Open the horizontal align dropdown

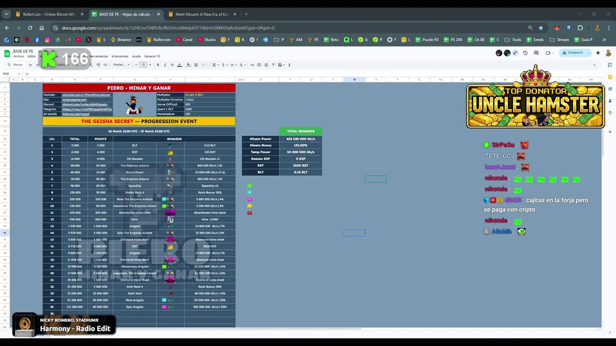216,65
